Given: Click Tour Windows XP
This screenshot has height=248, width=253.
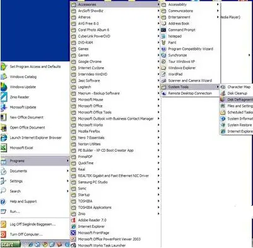Looking at the screenshot, I should 190,62.
